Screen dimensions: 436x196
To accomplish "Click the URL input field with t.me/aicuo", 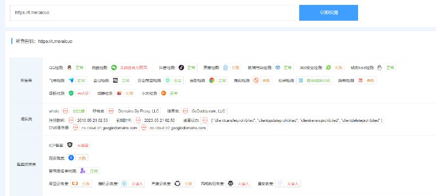I will (153, 13).
